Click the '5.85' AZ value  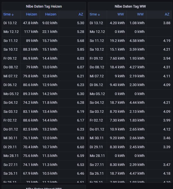point(81,49)
